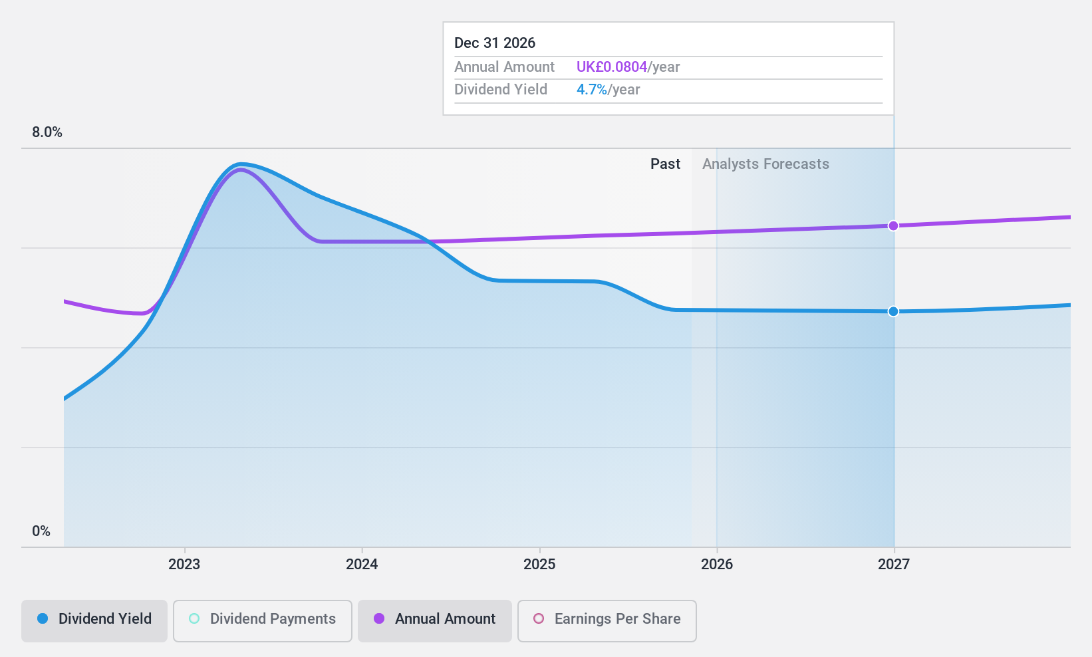The image size is (1092, 657).
Task: Select the blue dividend yield marker at 2027
Action: point(893,311)
